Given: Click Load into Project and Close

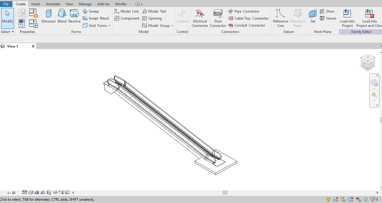Looking at the screenshot, I should [369, 18].
